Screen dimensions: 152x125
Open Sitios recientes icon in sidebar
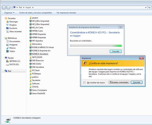tap(7, 31)
